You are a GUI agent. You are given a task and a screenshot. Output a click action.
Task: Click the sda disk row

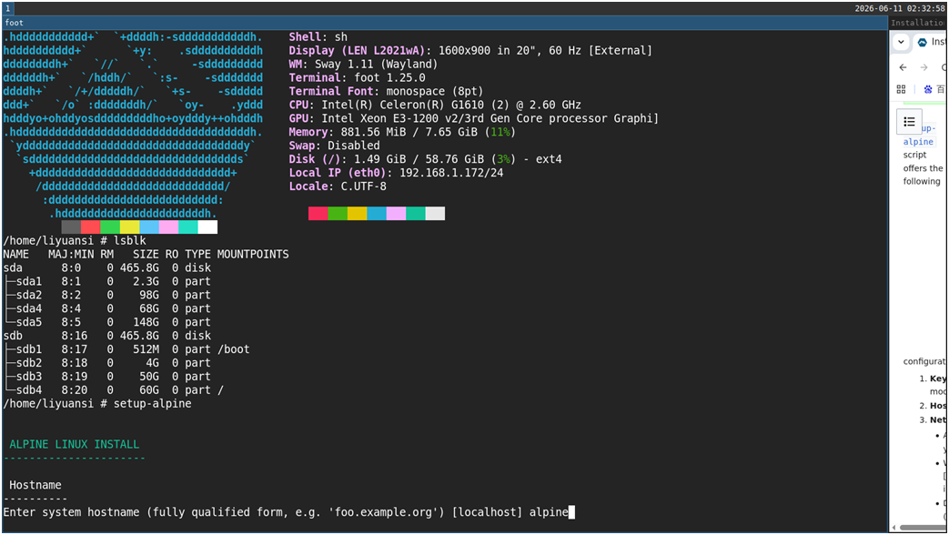coord(107,268)
